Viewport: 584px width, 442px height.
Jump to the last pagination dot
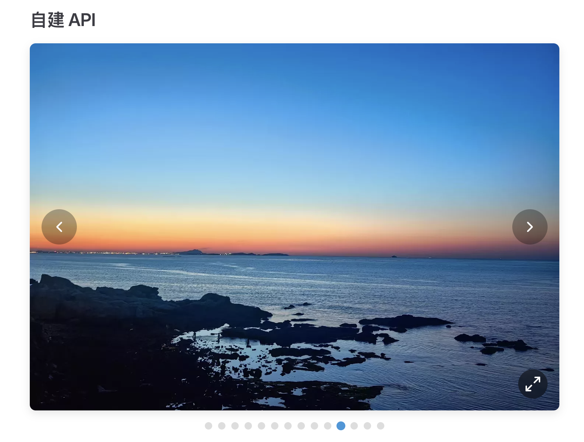pos(381,426)
